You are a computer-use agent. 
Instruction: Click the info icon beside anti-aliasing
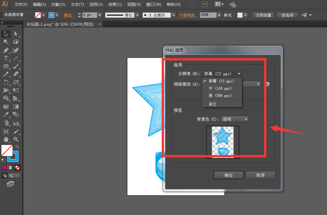(267, 84)
